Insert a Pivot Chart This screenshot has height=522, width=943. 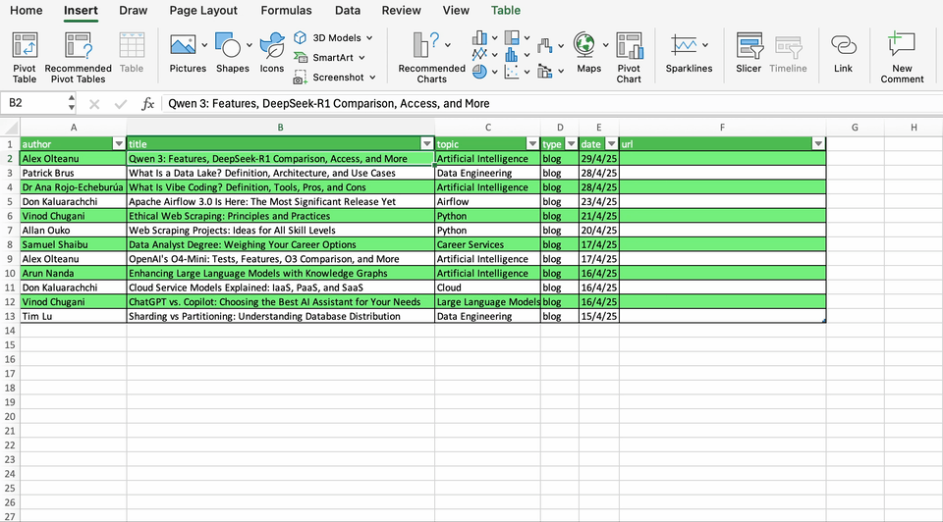[629, 58]
